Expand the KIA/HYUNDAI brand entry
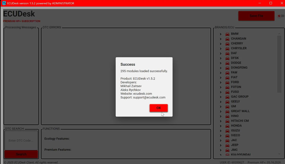 pyautogui.click(x=221, y=154)
